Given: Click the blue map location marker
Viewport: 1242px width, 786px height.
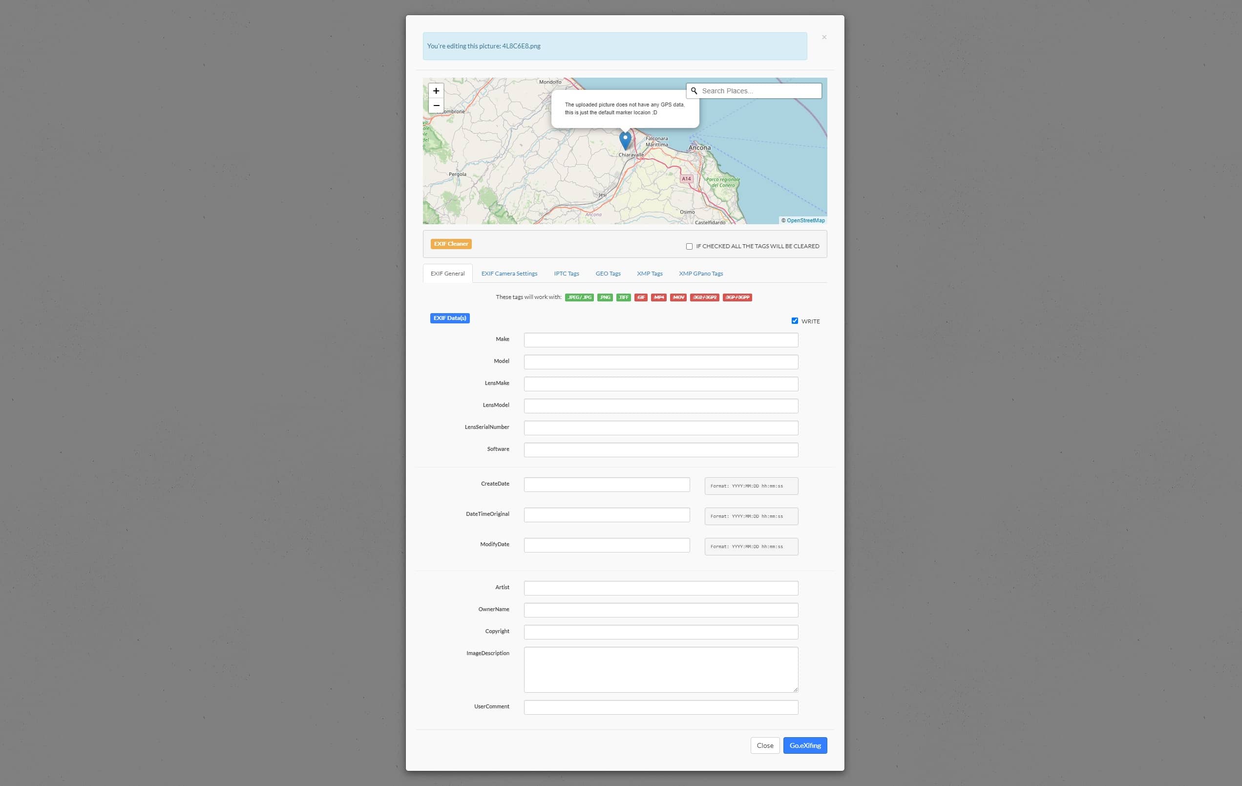Looking at the screenshot, I should (625, 141).
